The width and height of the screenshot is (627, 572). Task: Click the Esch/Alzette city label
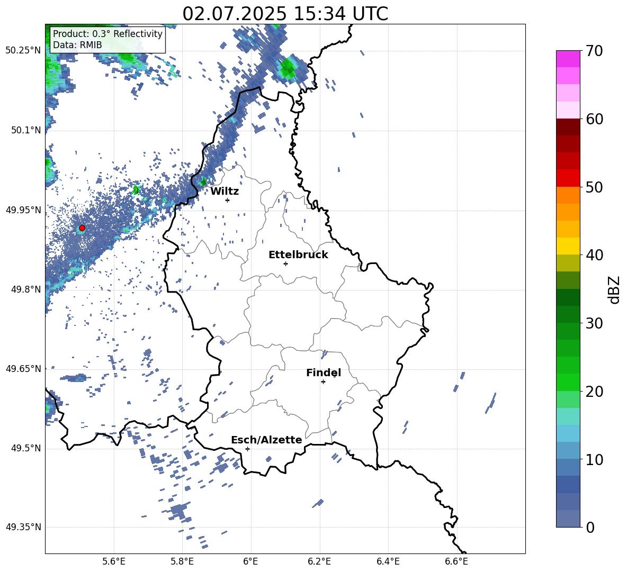(266, 440)
